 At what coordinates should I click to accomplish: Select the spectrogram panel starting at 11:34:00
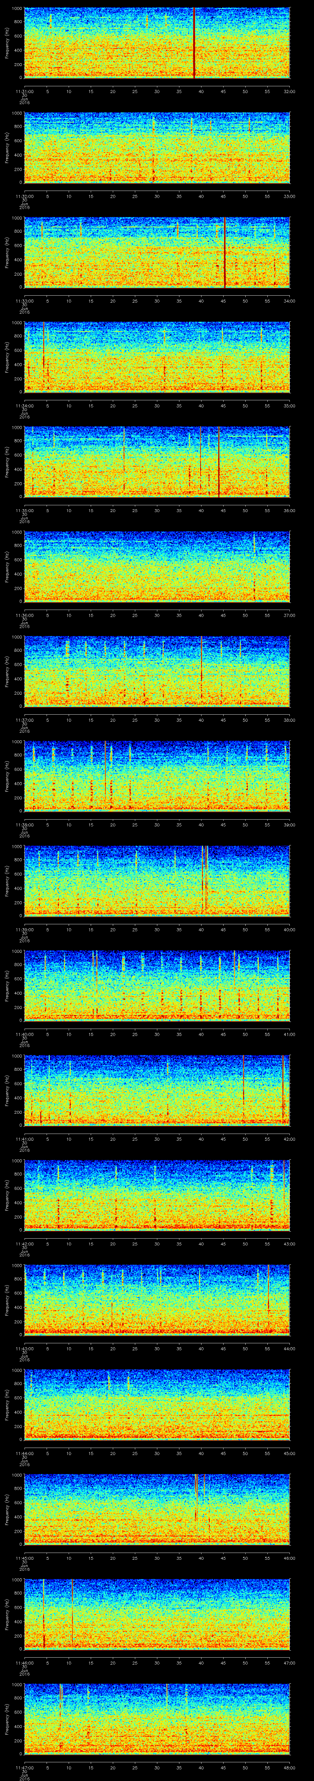157,357
